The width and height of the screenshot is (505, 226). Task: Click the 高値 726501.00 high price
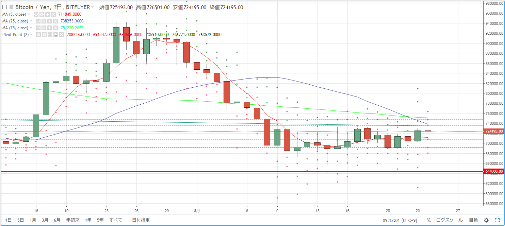coord(152,7)
